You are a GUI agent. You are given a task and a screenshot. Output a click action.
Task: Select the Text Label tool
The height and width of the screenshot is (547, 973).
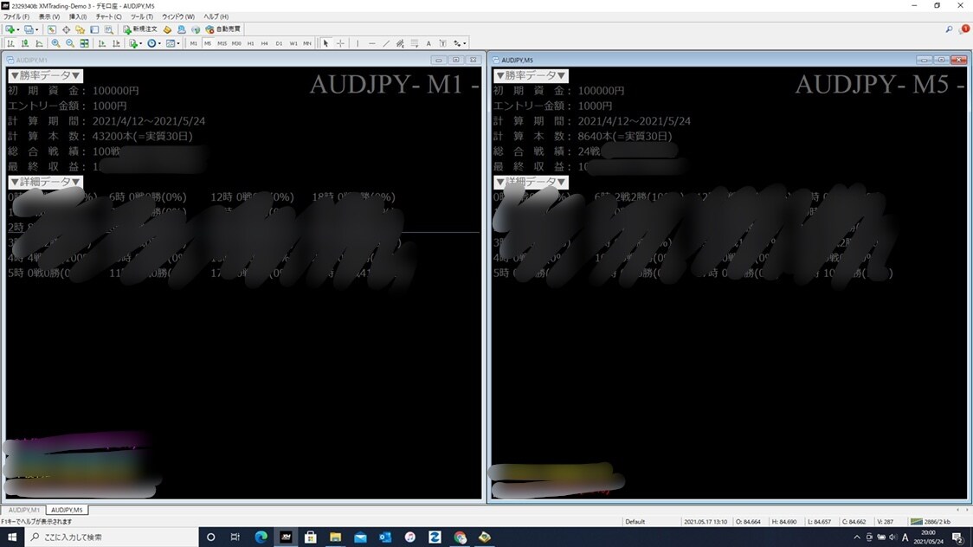tap(442, 43)
